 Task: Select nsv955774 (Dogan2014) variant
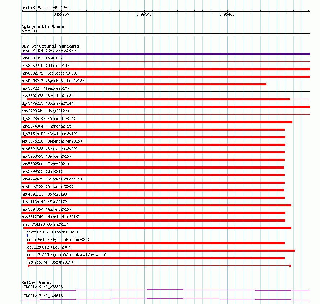click(x=50, y=262)
